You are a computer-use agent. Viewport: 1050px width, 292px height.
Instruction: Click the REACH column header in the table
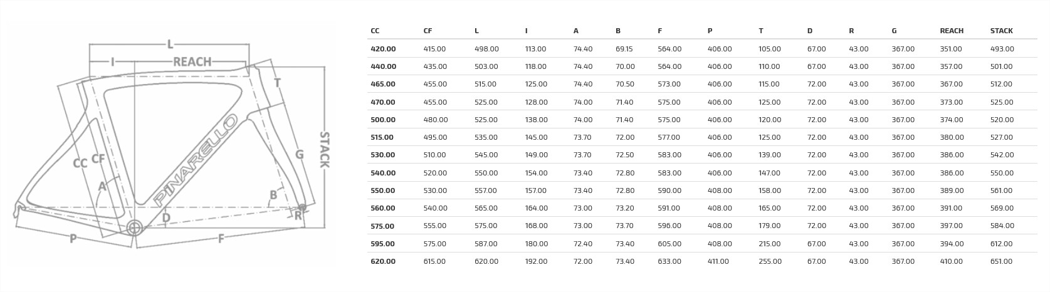click(951, 31)
